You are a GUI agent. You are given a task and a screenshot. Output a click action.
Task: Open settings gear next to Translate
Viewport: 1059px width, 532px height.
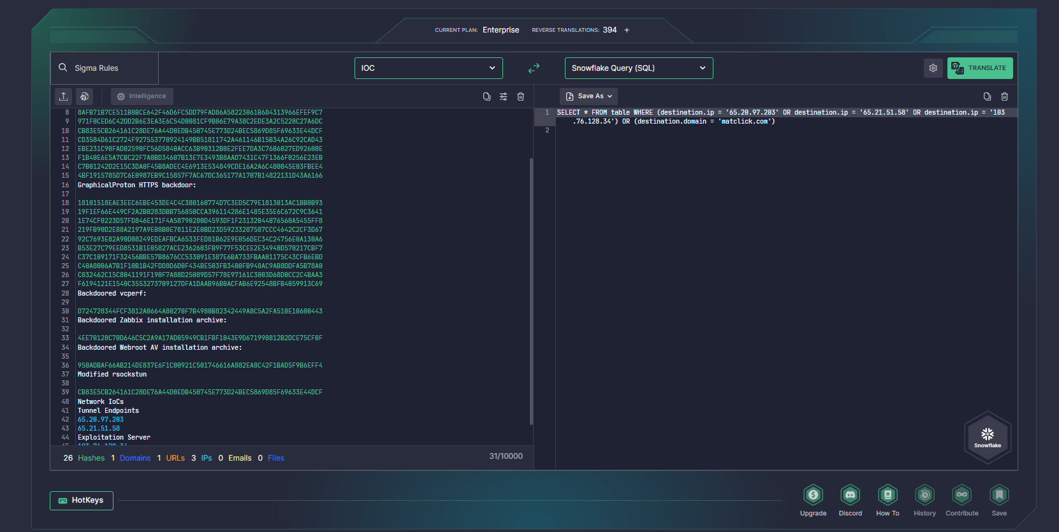click(933, 68)
